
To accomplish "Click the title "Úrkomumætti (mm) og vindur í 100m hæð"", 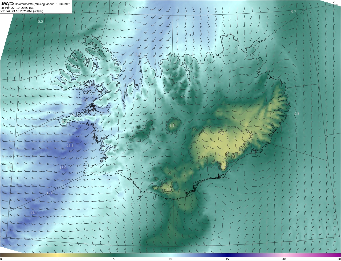I will point(42,4).
